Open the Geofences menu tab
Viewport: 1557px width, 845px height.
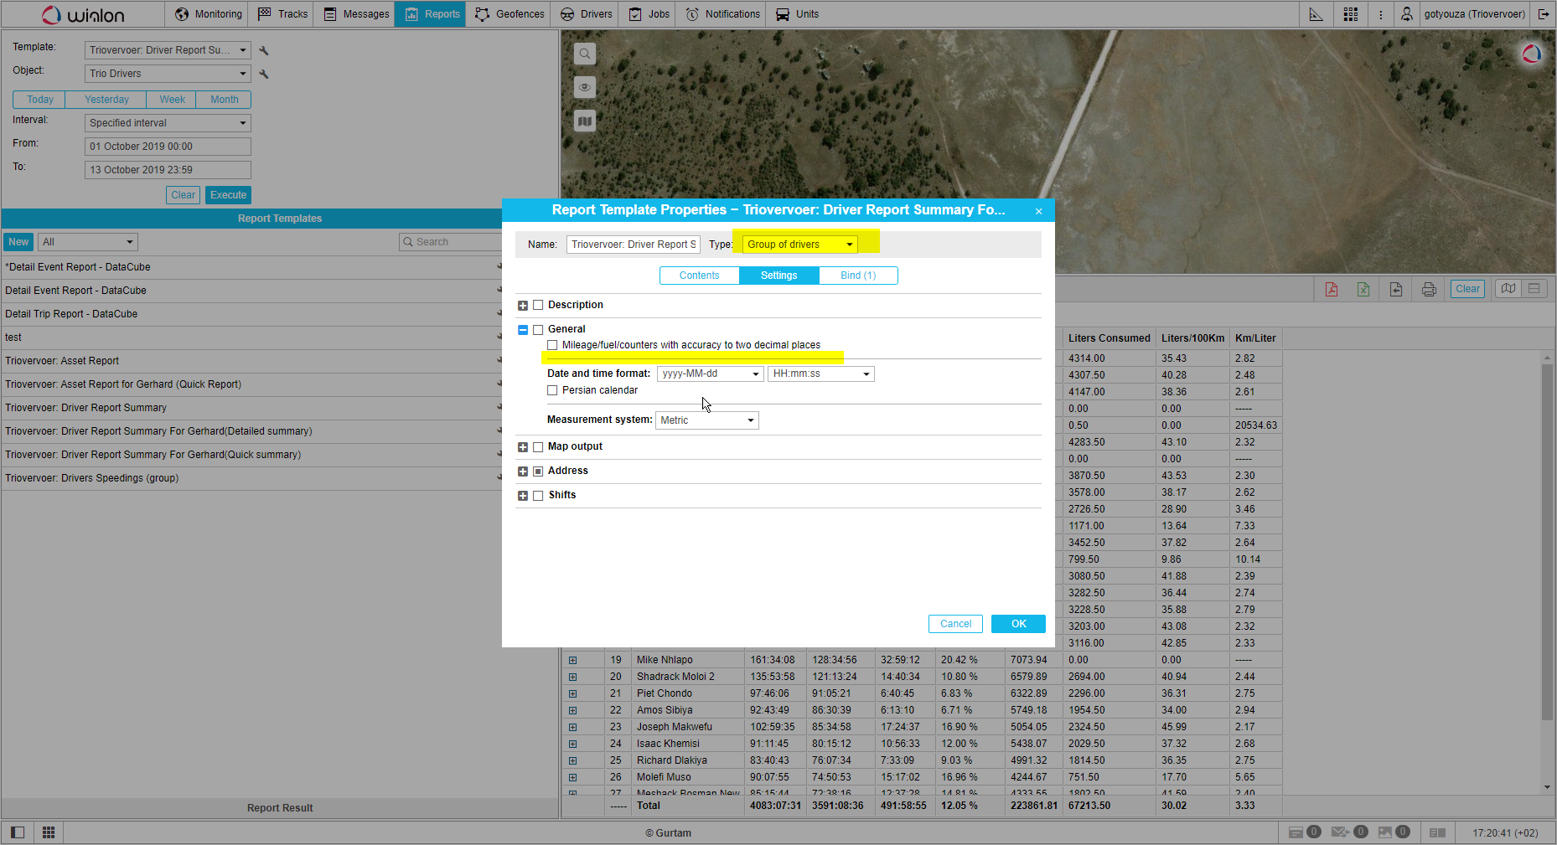tap(510, 14)
